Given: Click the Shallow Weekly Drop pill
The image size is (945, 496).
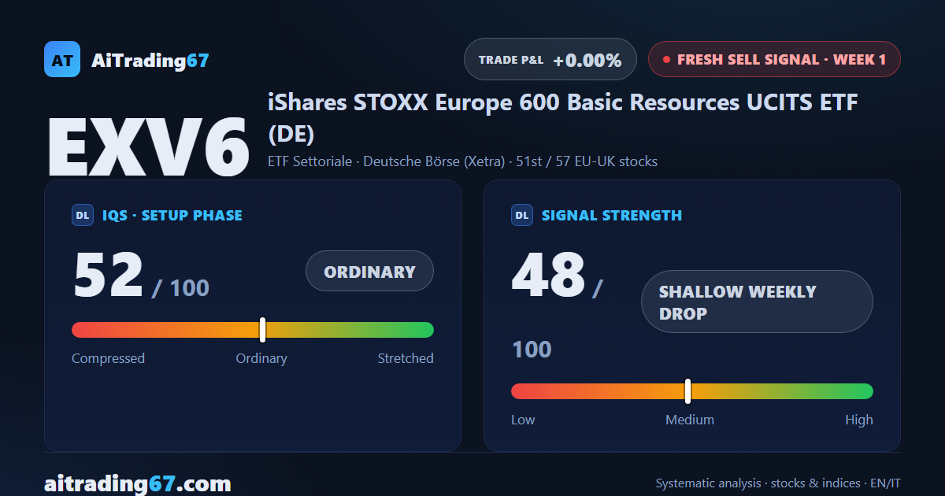Looking at the screenshot, I should (757, 302).
